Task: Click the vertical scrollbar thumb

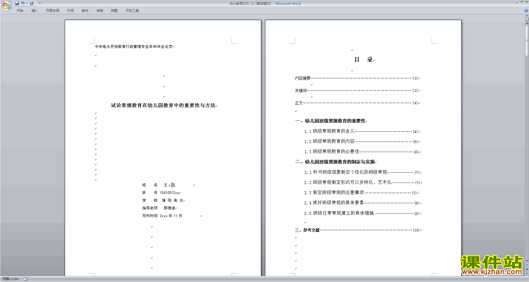Action: coord(527,41)
